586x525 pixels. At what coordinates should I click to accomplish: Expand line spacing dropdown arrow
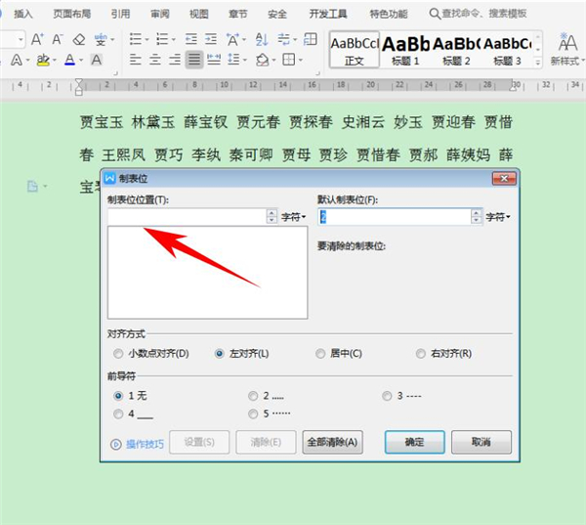245,60
